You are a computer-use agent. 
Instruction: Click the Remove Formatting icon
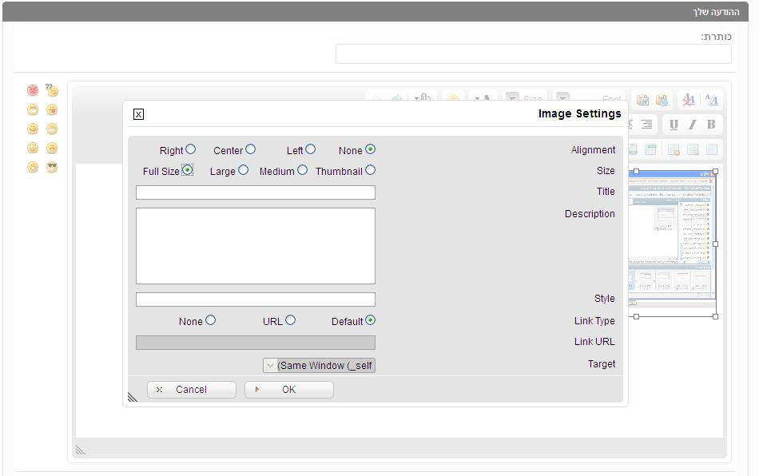(687, 100)
